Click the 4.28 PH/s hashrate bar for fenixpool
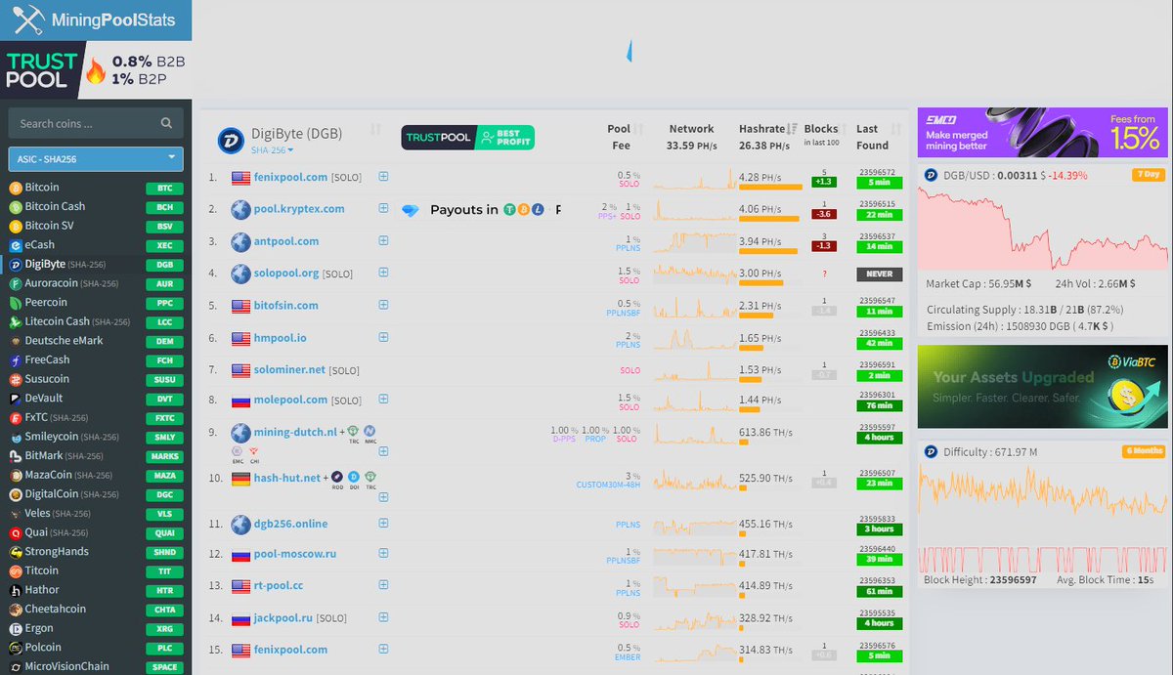The width and height of the screenshot is (1173, 675). click(x=769, y=188)
